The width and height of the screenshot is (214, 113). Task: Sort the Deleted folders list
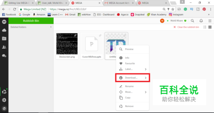(51, 27)
